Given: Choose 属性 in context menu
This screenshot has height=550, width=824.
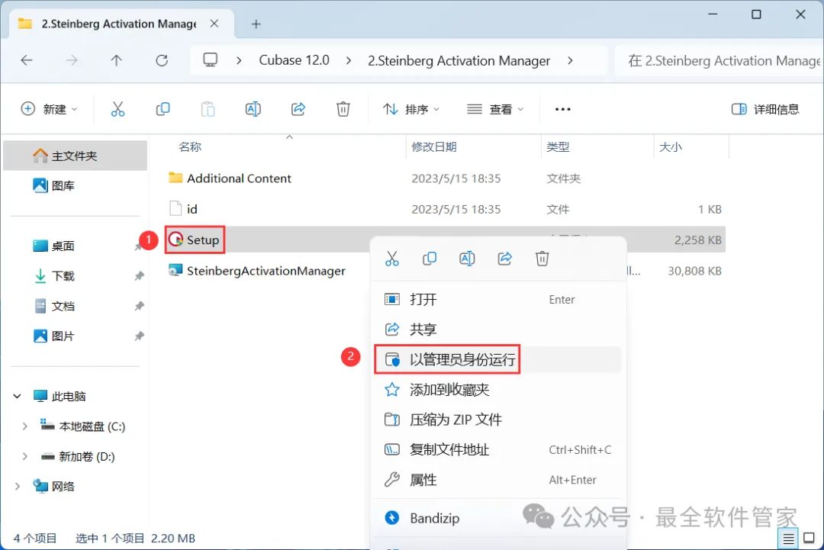Looking at the screenshot, I should click(x=497, y=480).
